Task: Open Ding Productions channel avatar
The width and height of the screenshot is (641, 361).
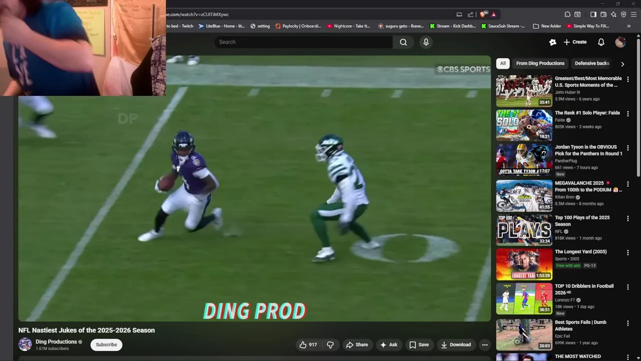Action: (x=25, y=344)
